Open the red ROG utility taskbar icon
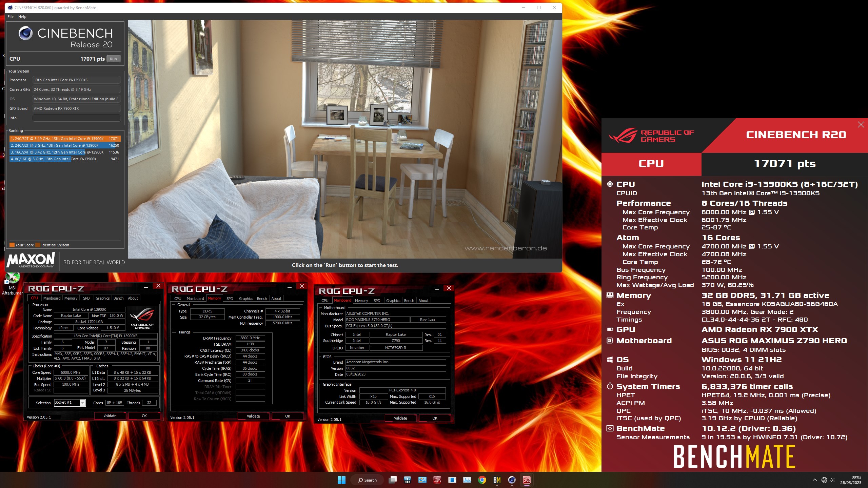Image resolution: width=868 pixels, height=488 pixels. (x=437, y=480)
